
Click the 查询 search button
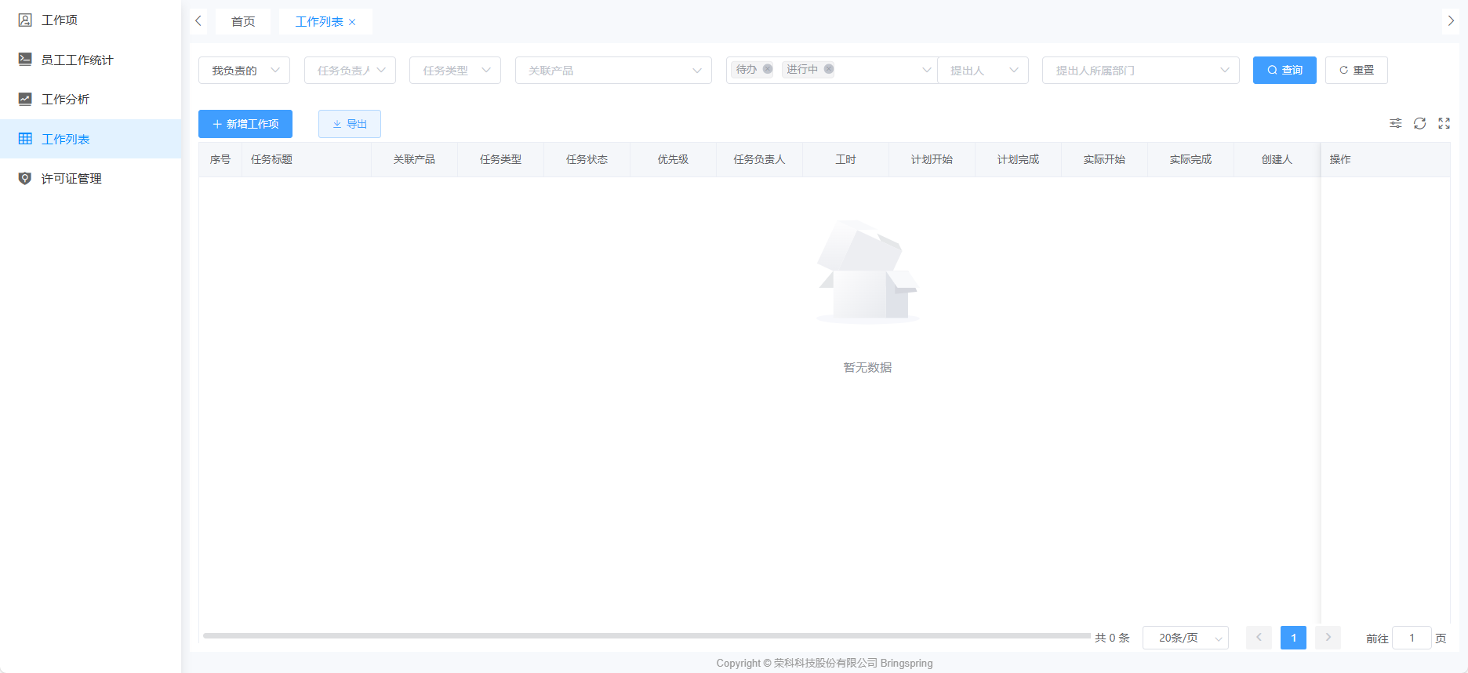1284,71
